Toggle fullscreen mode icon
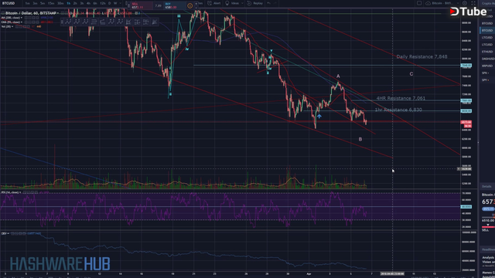 473,3
